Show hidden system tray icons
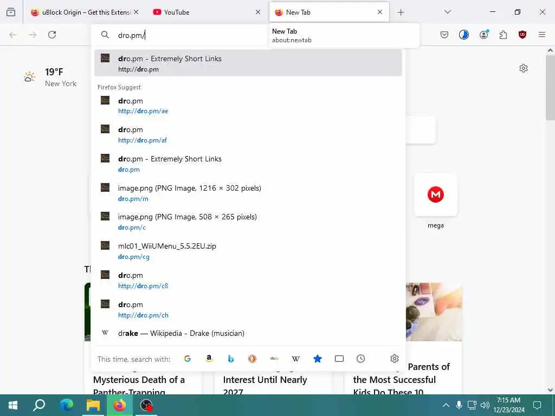Image resolution: width=555 pixels, height=416 pixels. (446, 405)
